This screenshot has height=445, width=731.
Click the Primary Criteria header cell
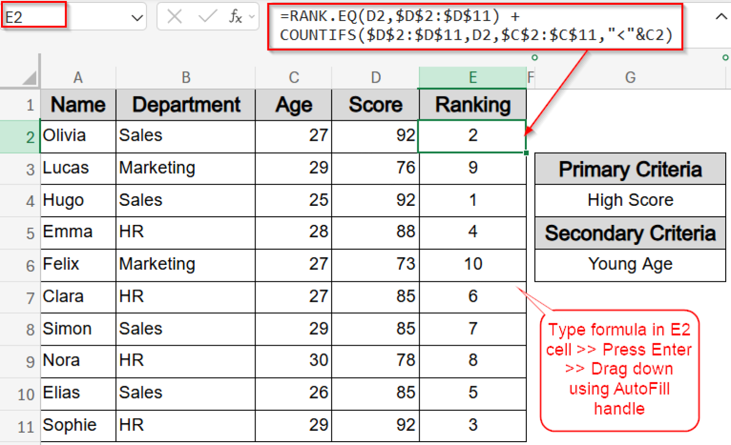[x=630, y=169]
